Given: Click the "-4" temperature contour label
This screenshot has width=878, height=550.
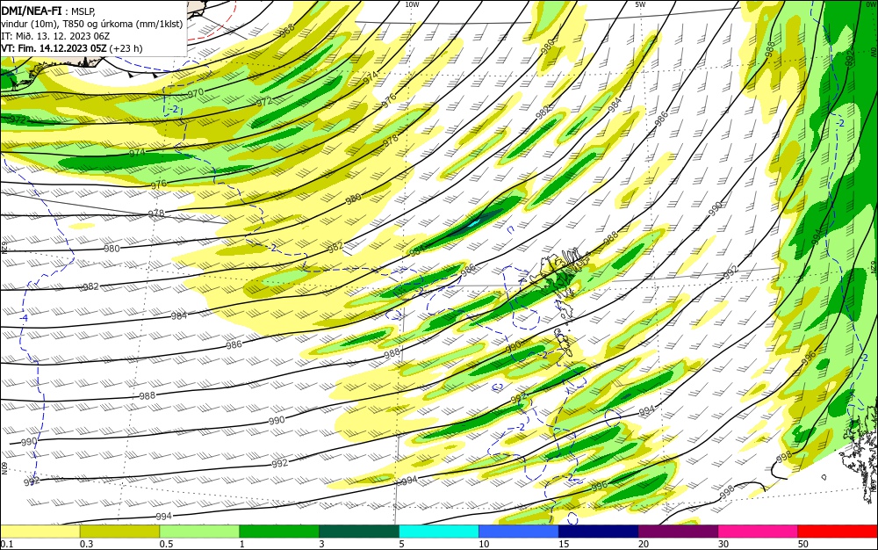Looking at the screenshot, I should [23, 317].
